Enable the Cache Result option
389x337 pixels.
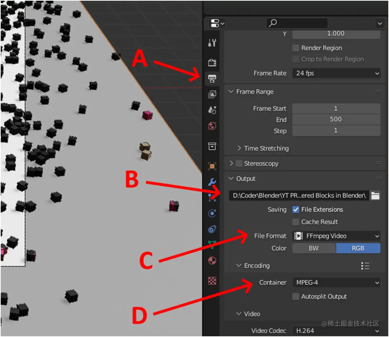coord(296,222)
